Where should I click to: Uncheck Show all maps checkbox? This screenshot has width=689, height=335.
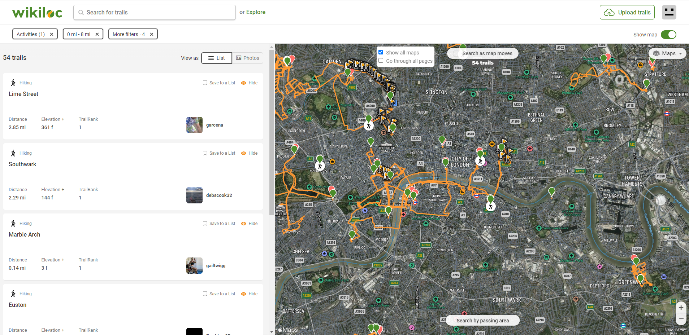coord(381,52)
